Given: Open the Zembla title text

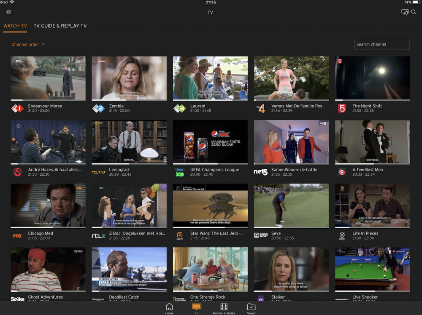Looking at the screenshot, I should [x=116, y=106].
